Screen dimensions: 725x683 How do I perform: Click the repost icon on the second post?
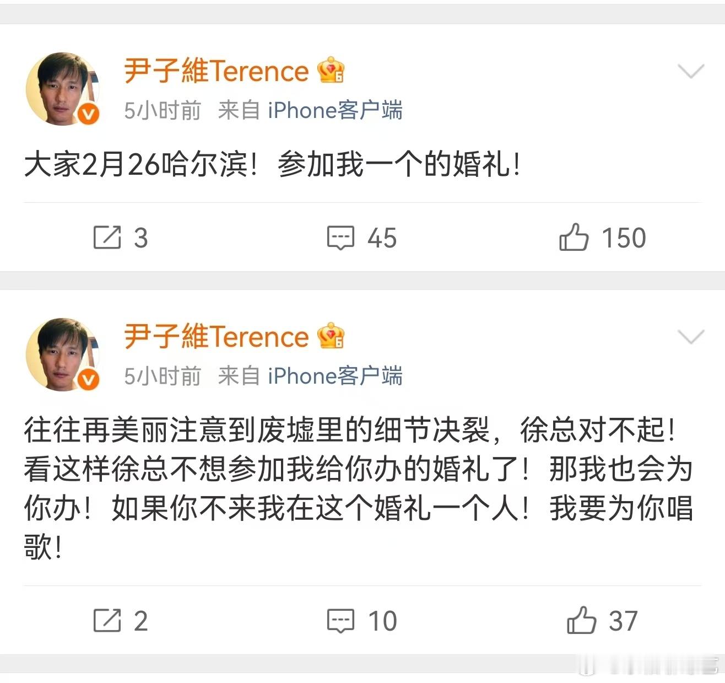pyautogui.click(x=108, y=621)
